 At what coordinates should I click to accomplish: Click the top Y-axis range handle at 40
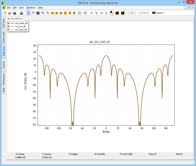point(37,46)
